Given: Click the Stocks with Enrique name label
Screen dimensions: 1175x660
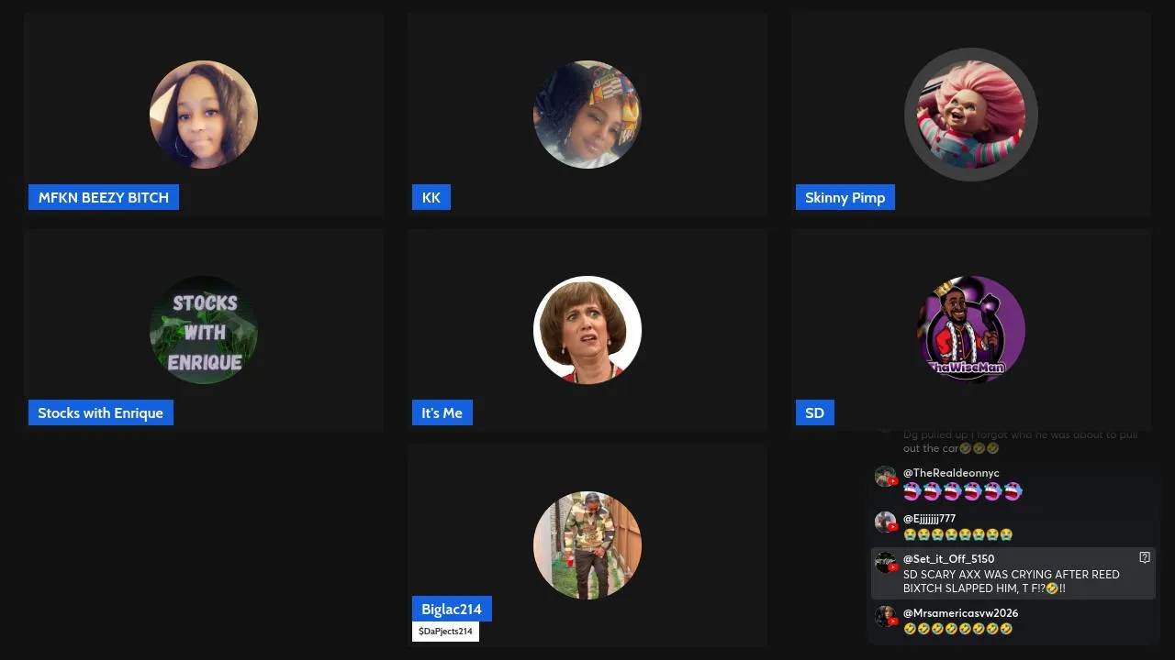Looking at the screenshot, I should pos(101,412).
